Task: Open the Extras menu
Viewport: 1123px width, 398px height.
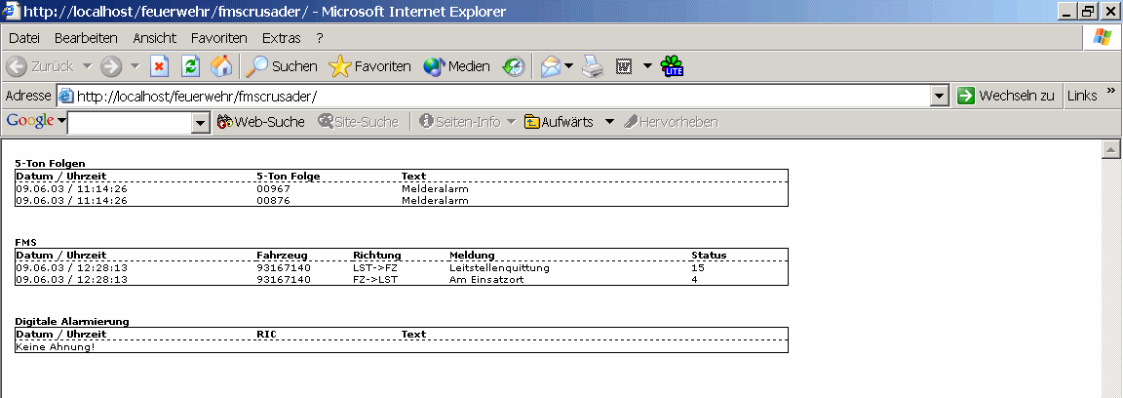Action: 282,38
